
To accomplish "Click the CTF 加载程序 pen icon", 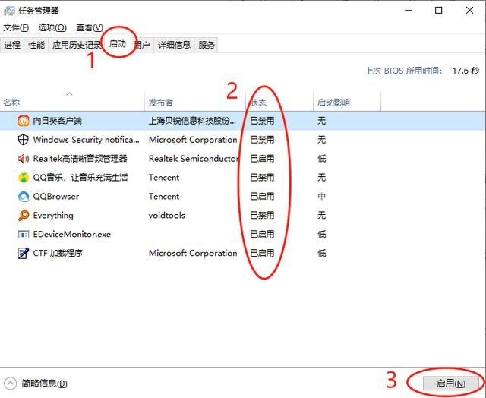I will pos(24,253).
